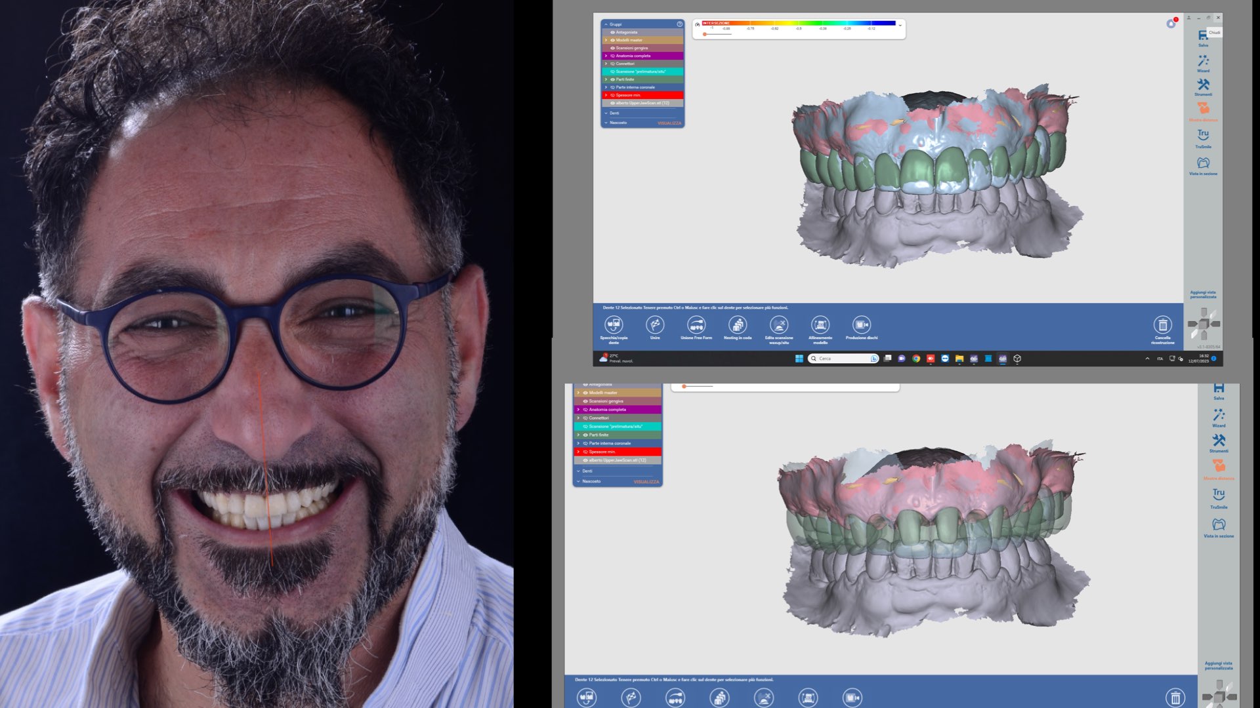
Task: Select Wizard in the upper window sidebar
Action: (x=1203, y=63)
